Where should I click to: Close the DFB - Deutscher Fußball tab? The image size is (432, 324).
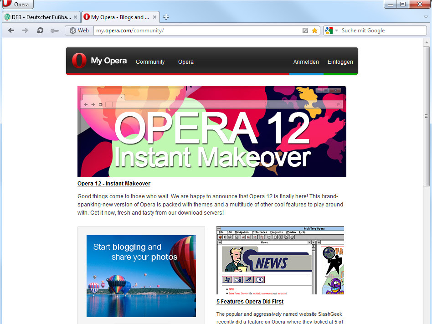[x=75, y=17]
